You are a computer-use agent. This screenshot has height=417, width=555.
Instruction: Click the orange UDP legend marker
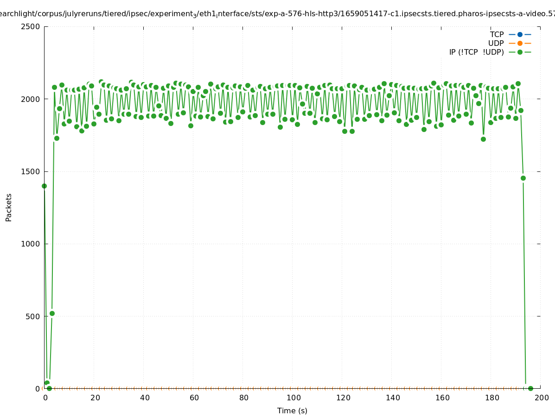tap(520, 43)
